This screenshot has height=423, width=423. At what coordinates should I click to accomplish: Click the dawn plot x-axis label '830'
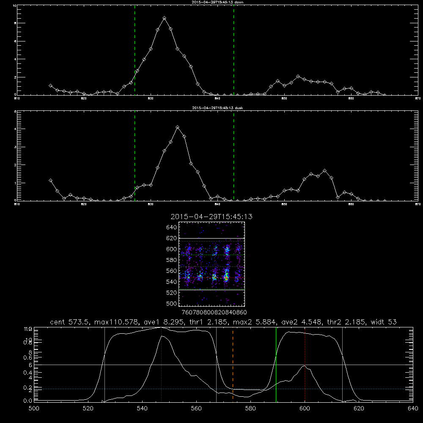(x=151, y=99)
